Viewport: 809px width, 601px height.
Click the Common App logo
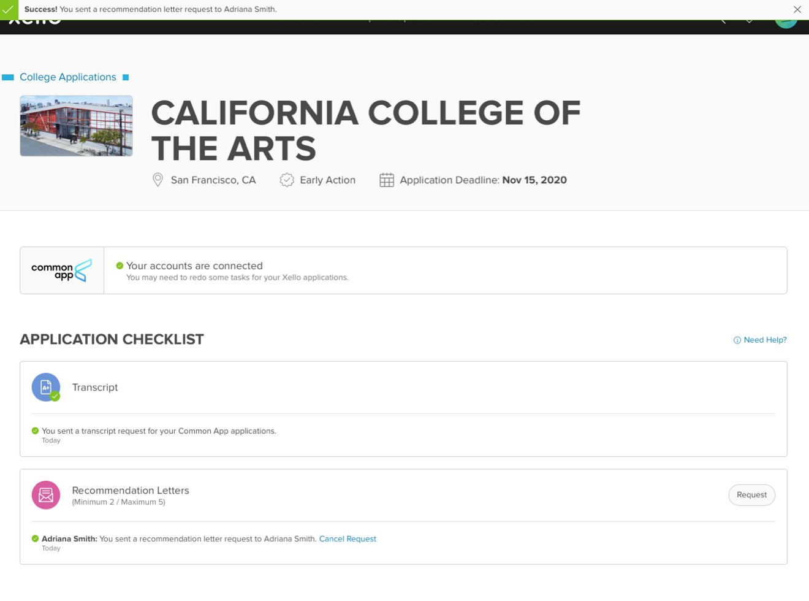click(x=62, y=270)
